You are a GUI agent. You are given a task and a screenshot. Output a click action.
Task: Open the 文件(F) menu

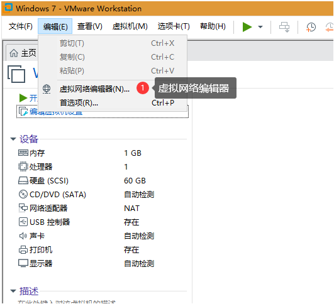21,26
